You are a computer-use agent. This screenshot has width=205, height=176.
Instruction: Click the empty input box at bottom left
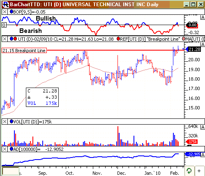[11, 171]
